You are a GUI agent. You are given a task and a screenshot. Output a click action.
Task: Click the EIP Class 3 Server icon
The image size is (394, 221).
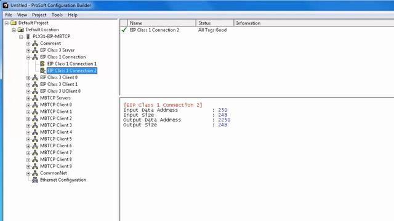(x=35, y=50)
